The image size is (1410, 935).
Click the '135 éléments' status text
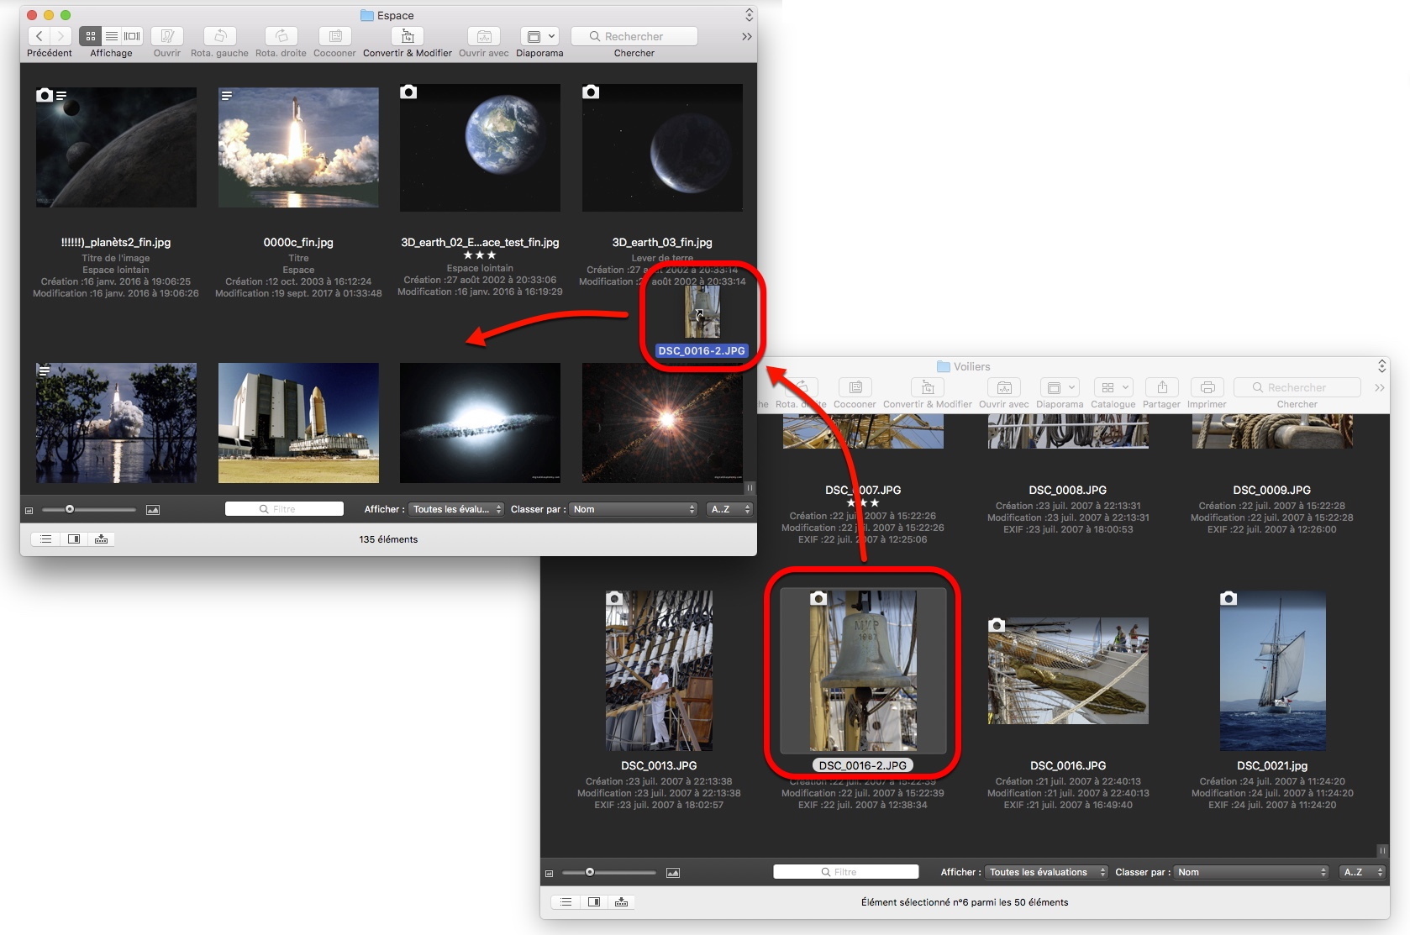(388, 539)
